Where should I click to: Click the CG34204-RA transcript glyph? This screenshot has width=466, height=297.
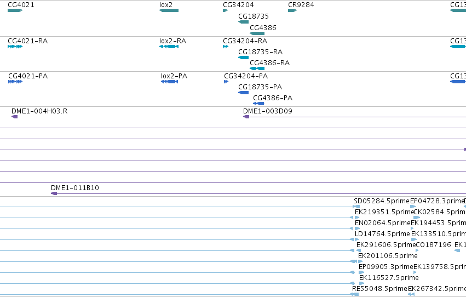pyautogui.click(x=226, y=47)
